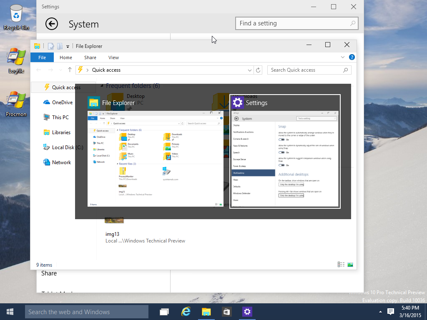The width and height of the screenshot is (427, 320).
Task: Open the Action Center notifications icon
Action: pos(390,312)
